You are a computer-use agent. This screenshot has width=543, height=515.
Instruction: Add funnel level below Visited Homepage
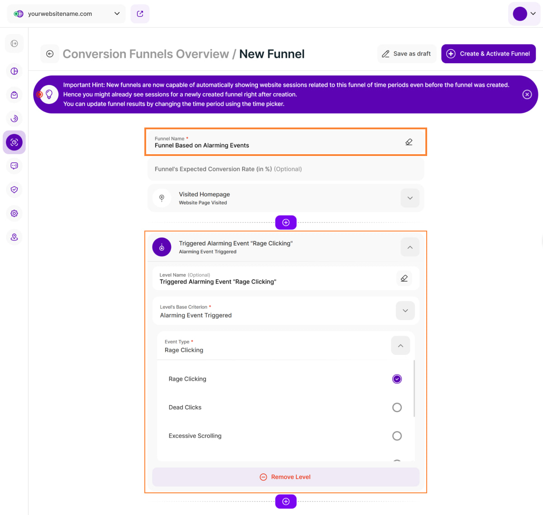286,222
